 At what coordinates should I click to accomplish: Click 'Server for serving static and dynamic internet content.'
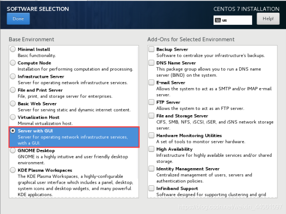[x=74, y=110]
